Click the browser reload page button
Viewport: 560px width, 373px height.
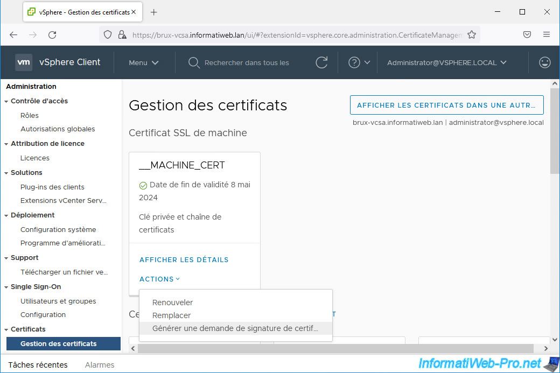(x=52, y=34)
